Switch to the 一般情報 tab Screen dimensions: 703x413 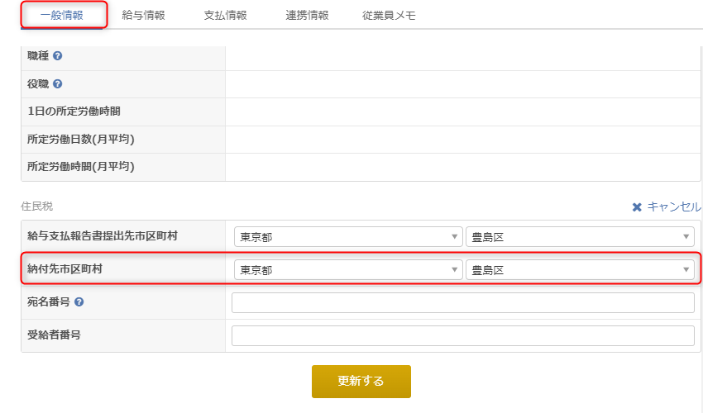pos(61,15)
